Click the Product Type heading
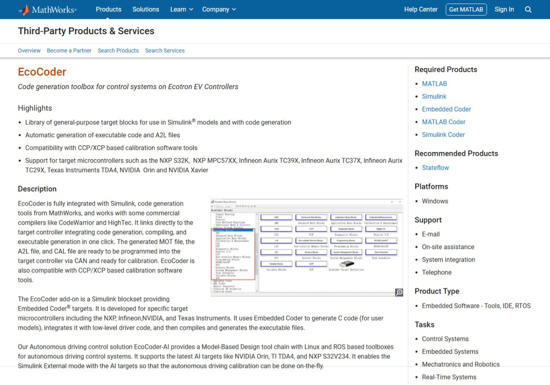550x385 pixels. 437,291
